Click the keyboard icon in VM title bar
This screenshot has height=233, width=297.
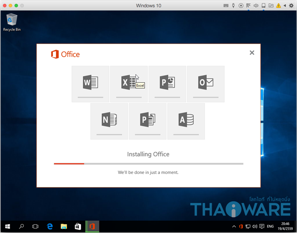click(226, 5)
